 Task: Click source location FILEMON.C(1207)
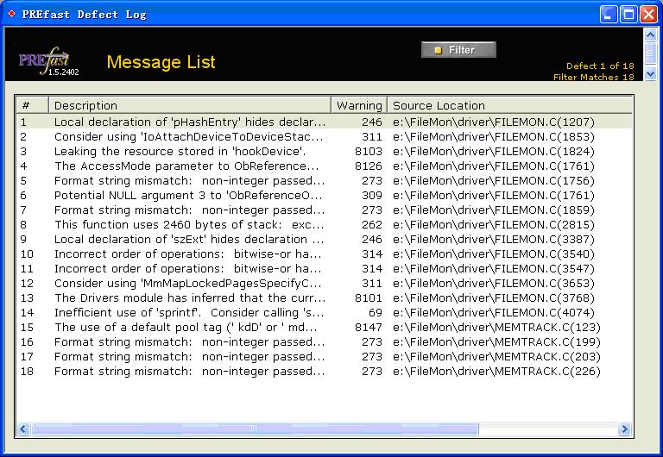494,122
